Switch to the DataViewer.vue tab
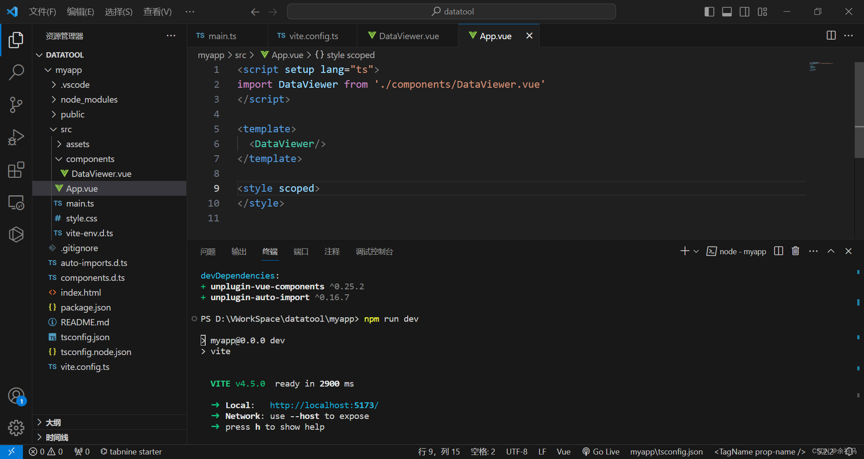864x459 pixels. pyautogui.click(x=408, y=36)
